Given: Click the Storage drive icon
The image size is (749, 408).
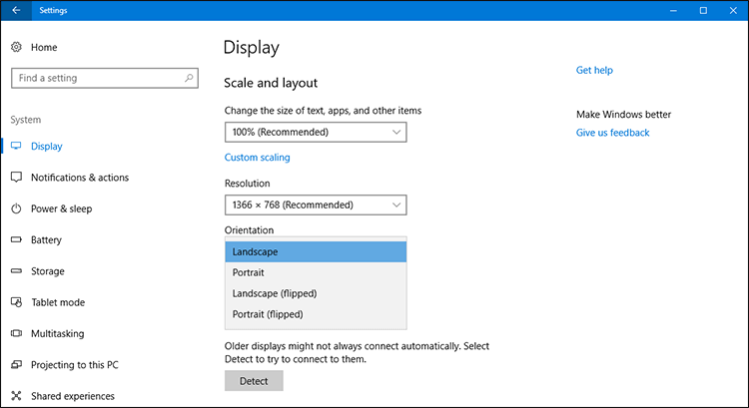Looking at the screenshot, I should 16,271.
